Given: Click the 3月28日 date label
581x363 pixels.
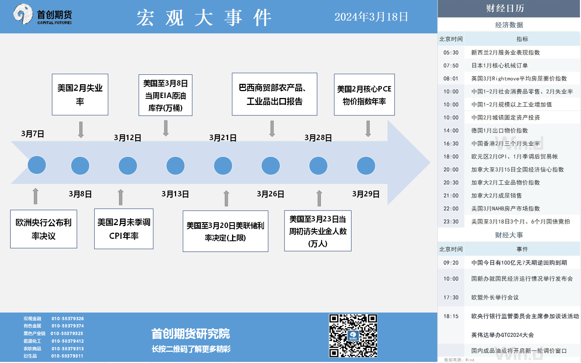Looking at the screenshot, I should click(318, 138).
